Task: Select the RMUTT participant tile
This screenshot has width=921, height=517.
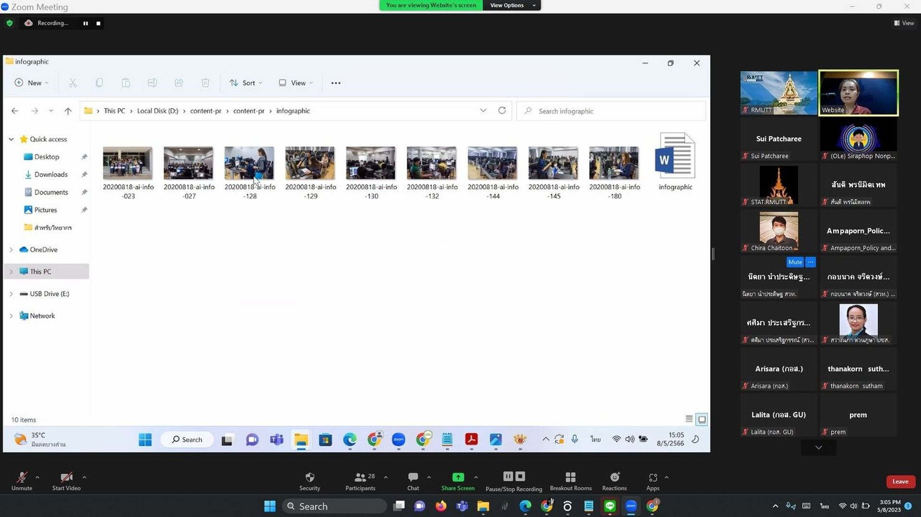Action: 778,93
